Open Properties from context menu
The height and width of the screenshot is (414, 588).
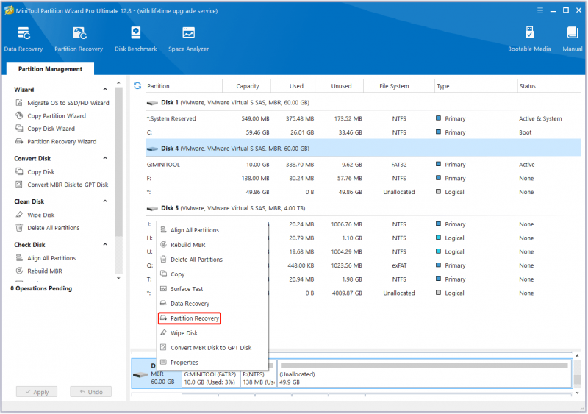click(x=212, y=363)
